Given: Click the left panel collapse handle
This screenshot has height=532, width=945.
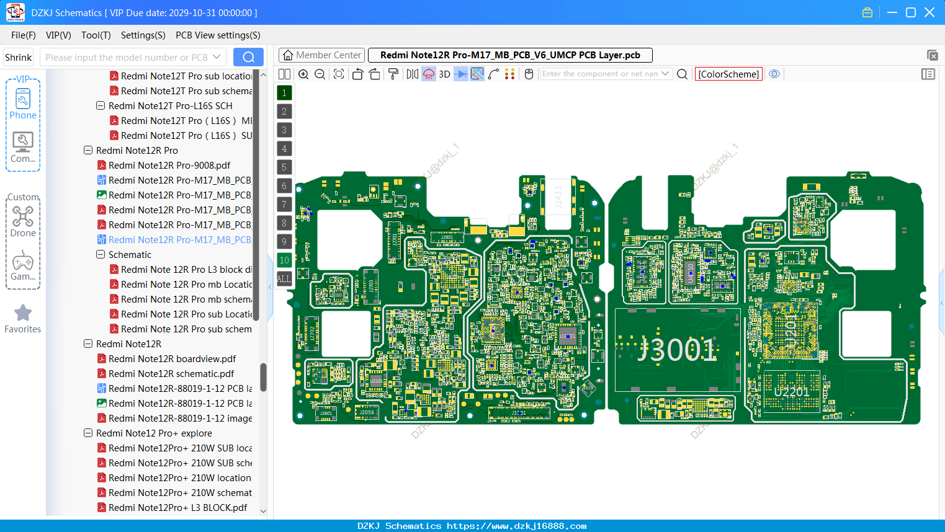Looking at the screenshot, I should click(x=271, y=286).
